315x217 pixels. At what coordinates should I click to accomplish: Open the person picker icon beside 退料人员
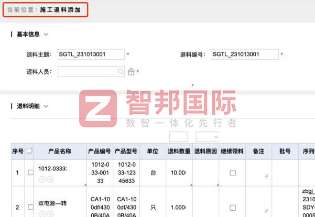click(x=131, y=71)
